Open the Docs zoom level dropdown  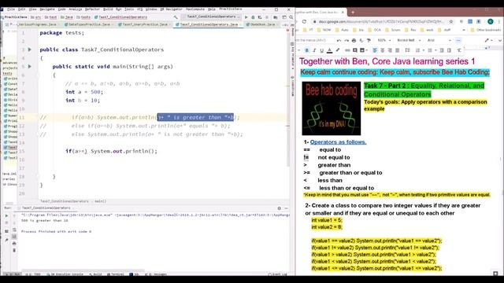[384, 40]
